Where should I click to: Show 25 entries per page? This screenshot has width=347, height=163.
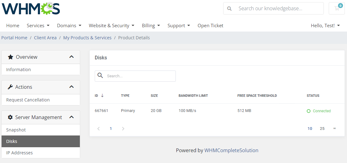(x=322, y=128)
